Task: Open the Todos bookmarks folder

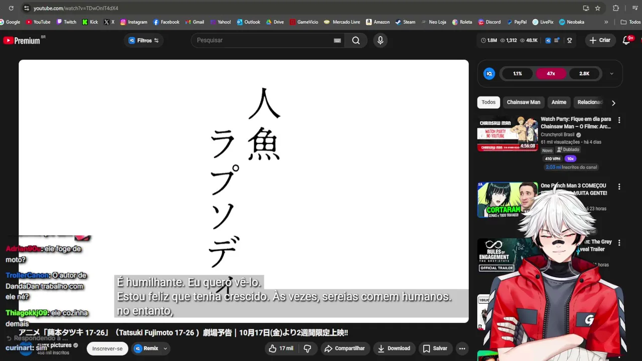Action: 630,22
